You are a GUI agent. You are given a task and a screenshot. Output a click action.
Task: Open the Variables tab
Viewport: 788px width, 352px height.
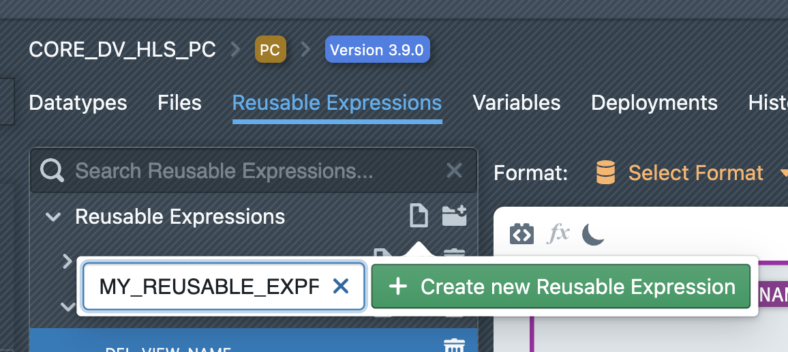(516, 103)
